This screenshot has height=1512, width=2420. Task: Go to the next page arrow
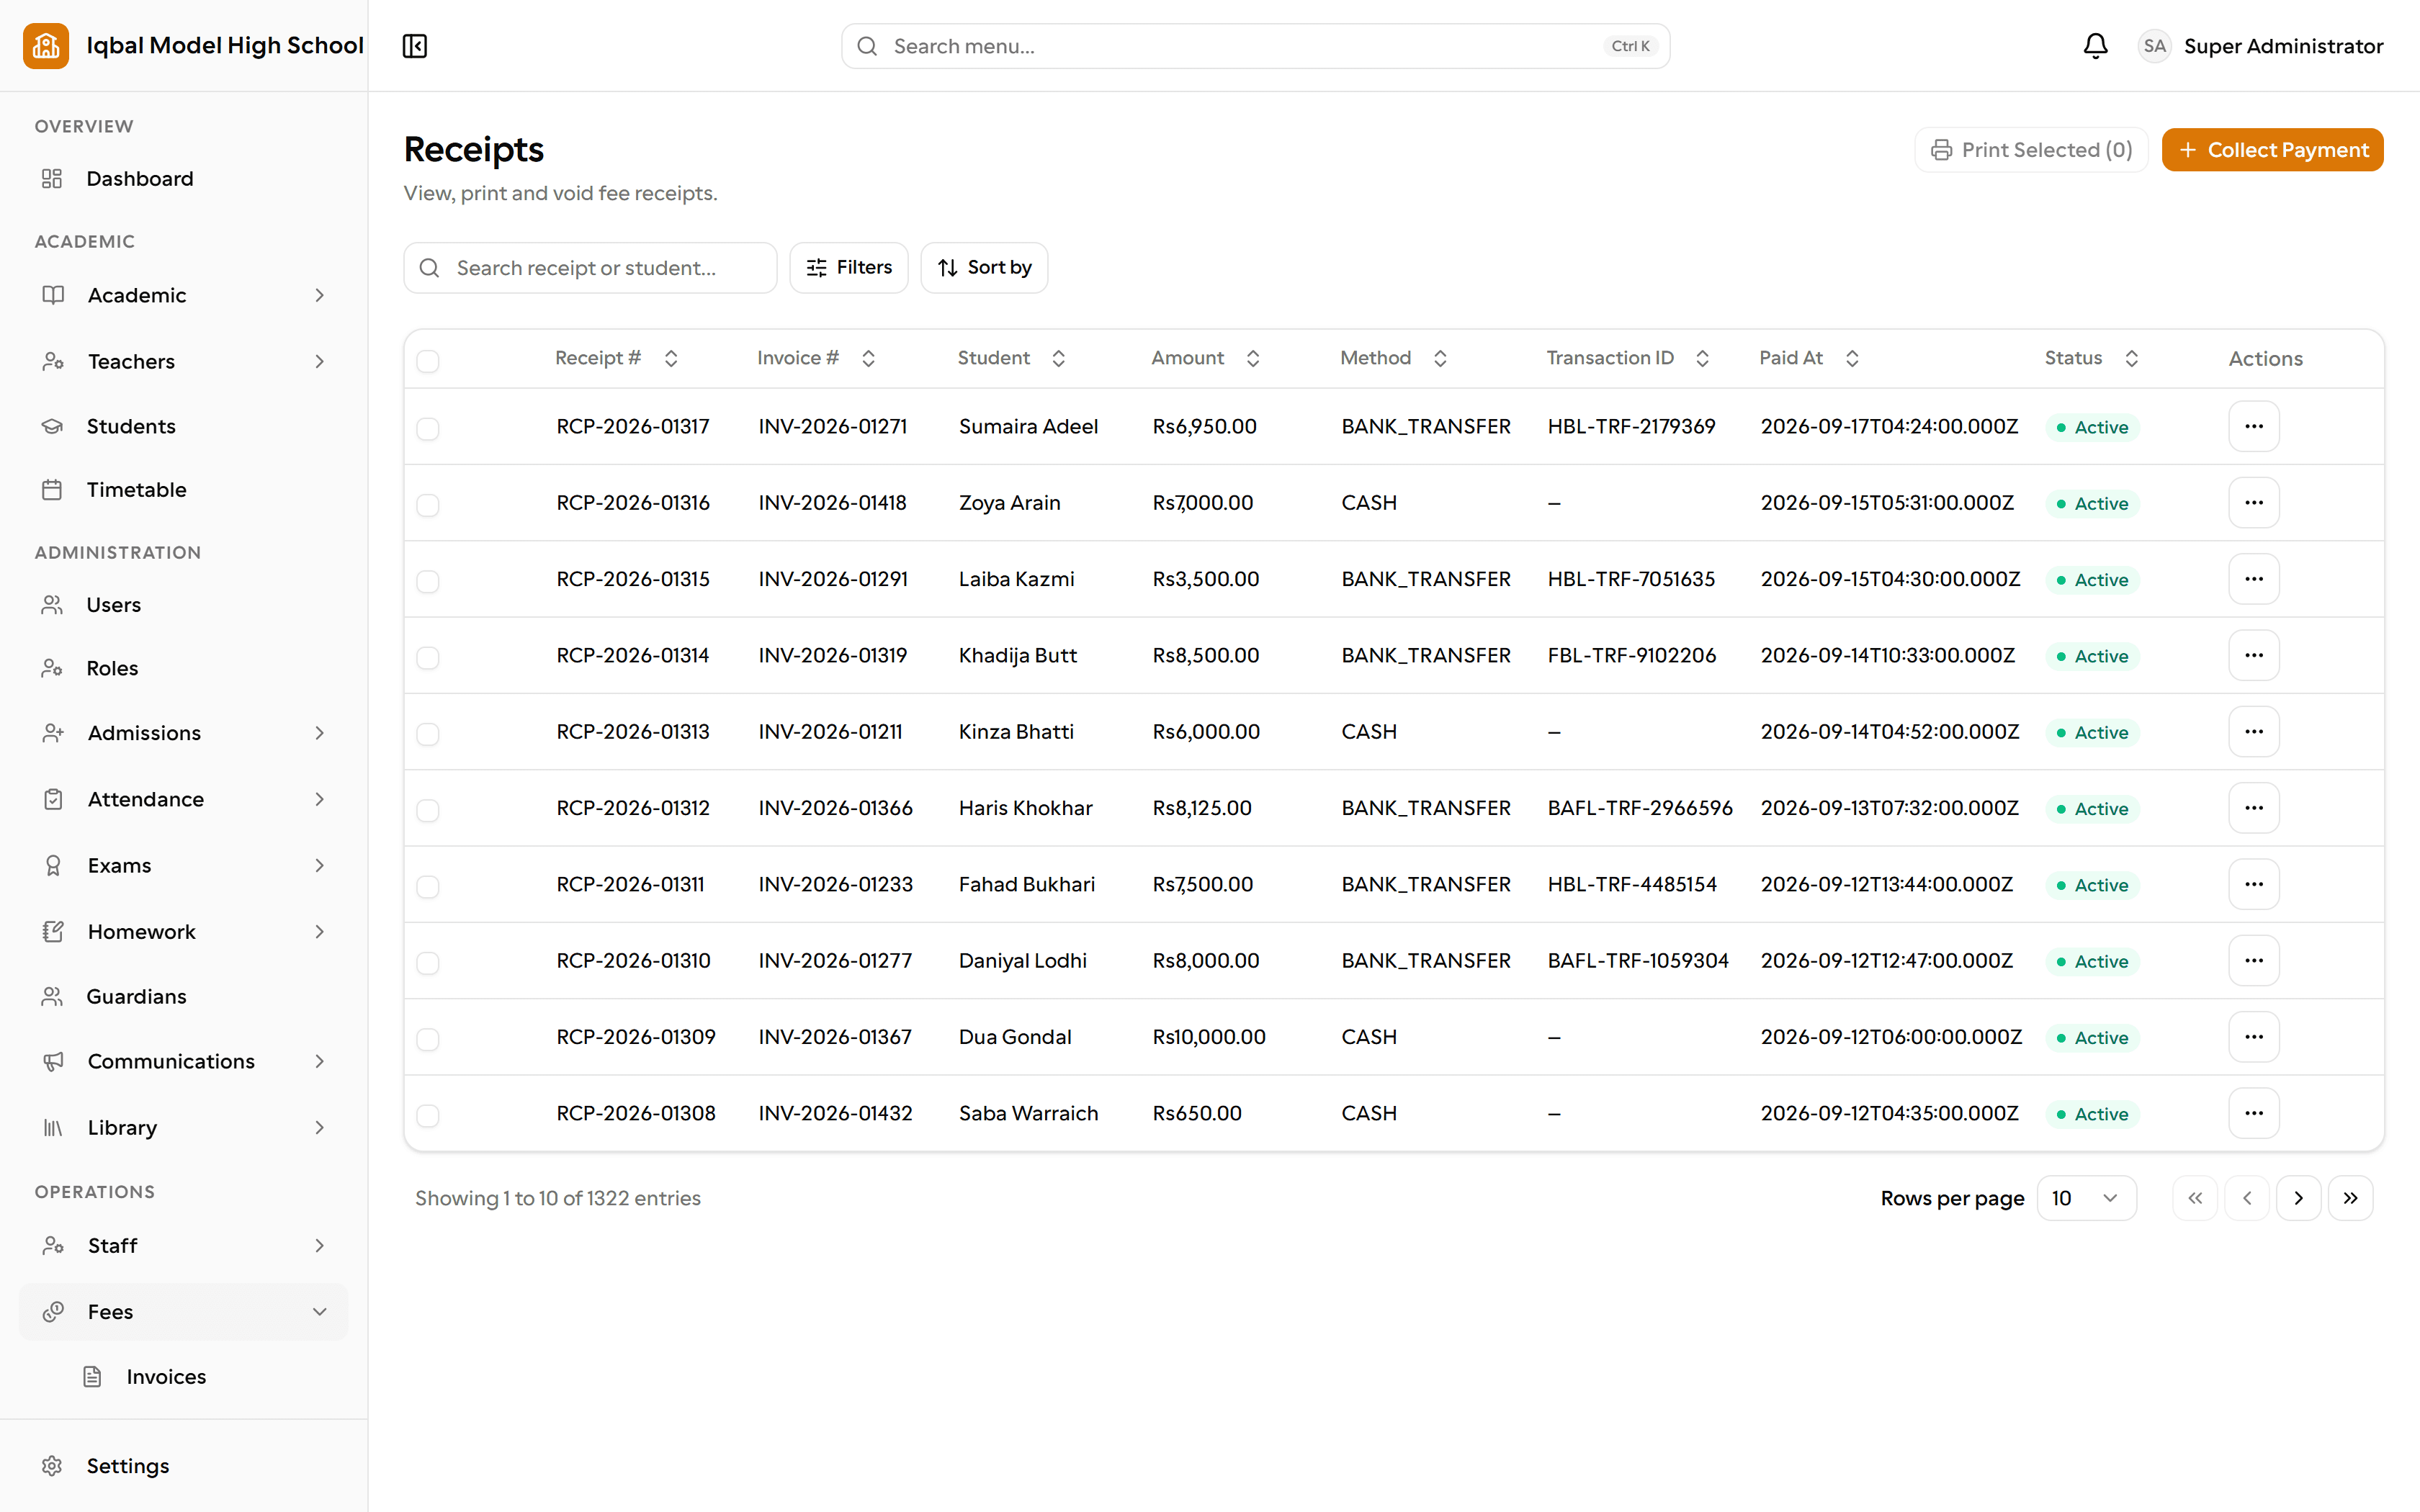pyautogui.click(x=2298, y=1198)
